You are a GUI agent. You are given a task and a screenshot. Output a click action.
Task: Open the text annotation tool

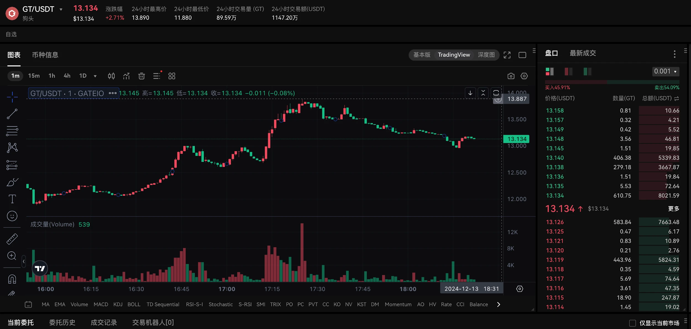pyautogui.click(x=12, y=199)
